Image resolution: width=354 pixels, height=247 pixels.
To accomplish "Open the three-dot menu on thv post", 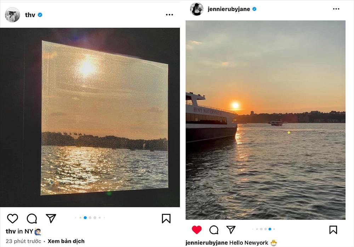I will (x=170, y=15).
